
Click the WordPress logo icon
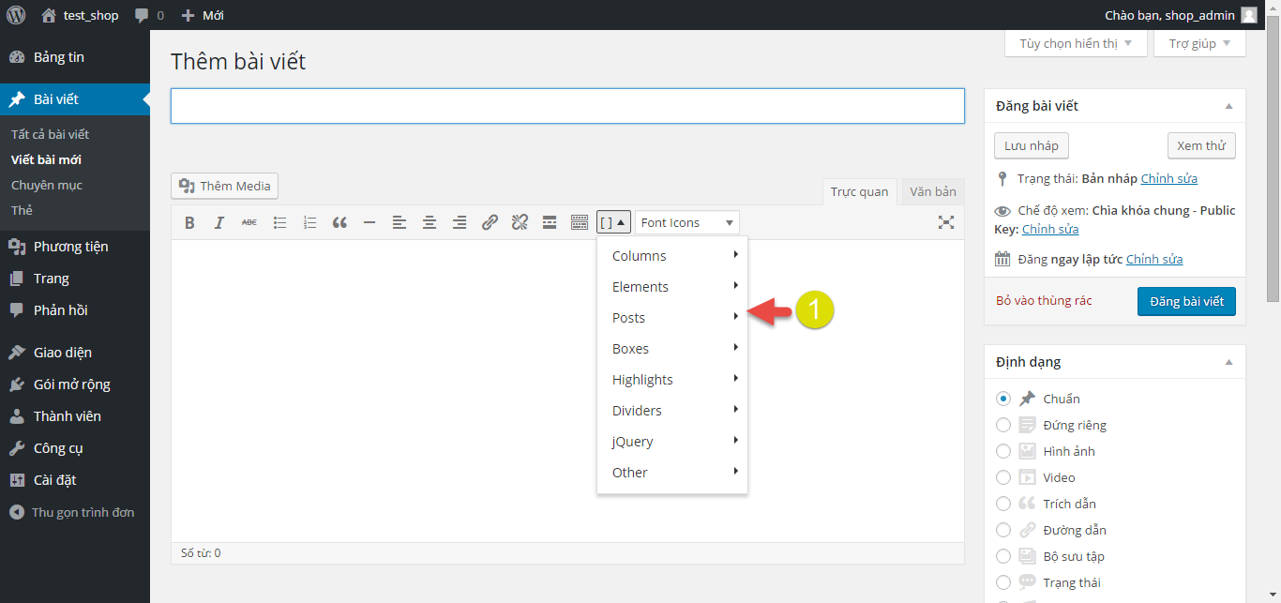16,15
